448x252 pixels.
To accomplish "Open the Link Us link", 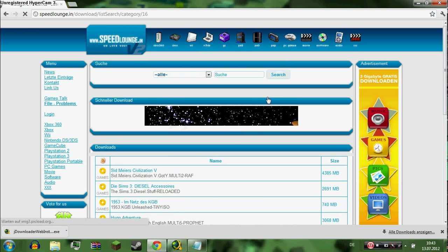I will coord(51,88).
